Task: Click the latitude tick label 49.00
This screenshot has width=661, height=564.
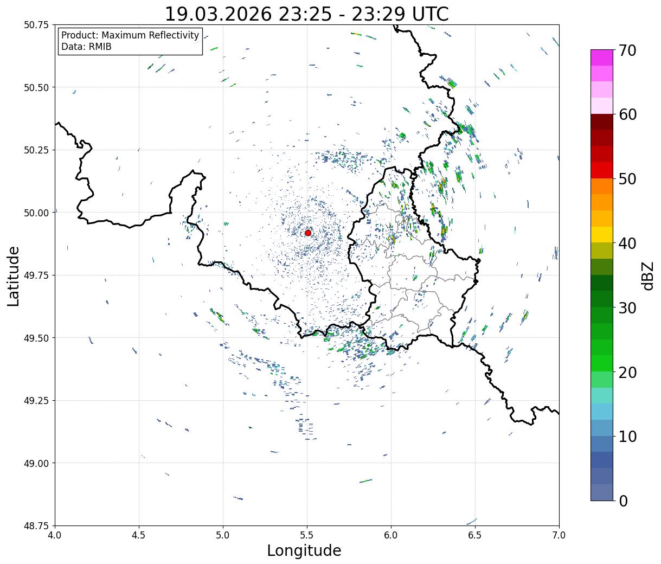Action: coord(36,463)
